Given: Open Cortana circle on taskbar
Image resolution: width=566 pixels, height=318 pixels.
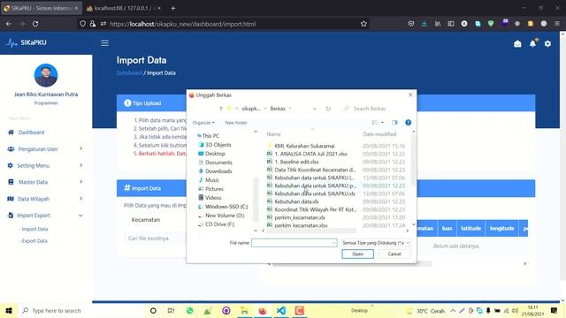Looking at the screenshot, I should [153, 310].
